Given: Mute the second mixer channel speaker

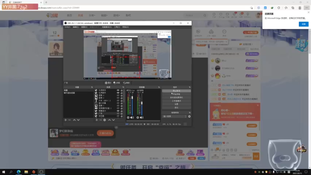Looking at the screenshot, I should pos(142,117).
